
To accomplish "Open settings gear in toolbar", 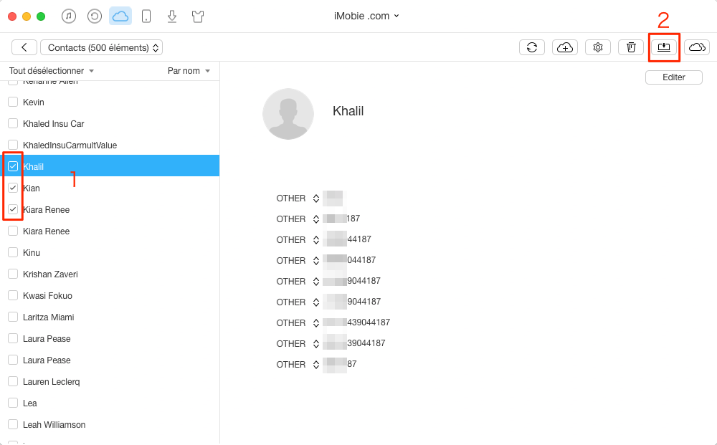I will coord(598,47).
